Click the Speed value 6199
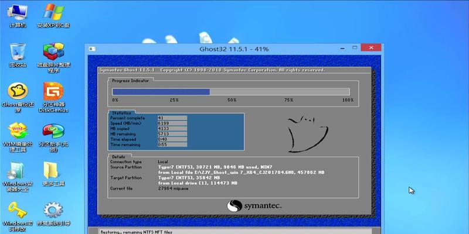The width and height of the screenshot is (469, 234). click(x=172, y=123)
